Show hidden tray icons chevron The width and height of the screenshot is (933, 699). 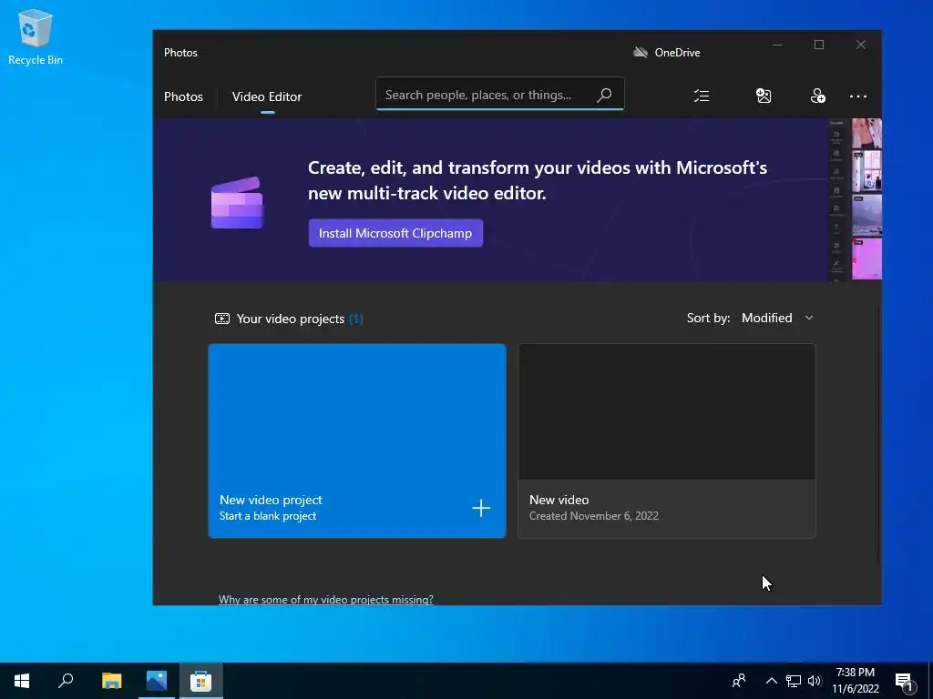click(x=771, y=681)
